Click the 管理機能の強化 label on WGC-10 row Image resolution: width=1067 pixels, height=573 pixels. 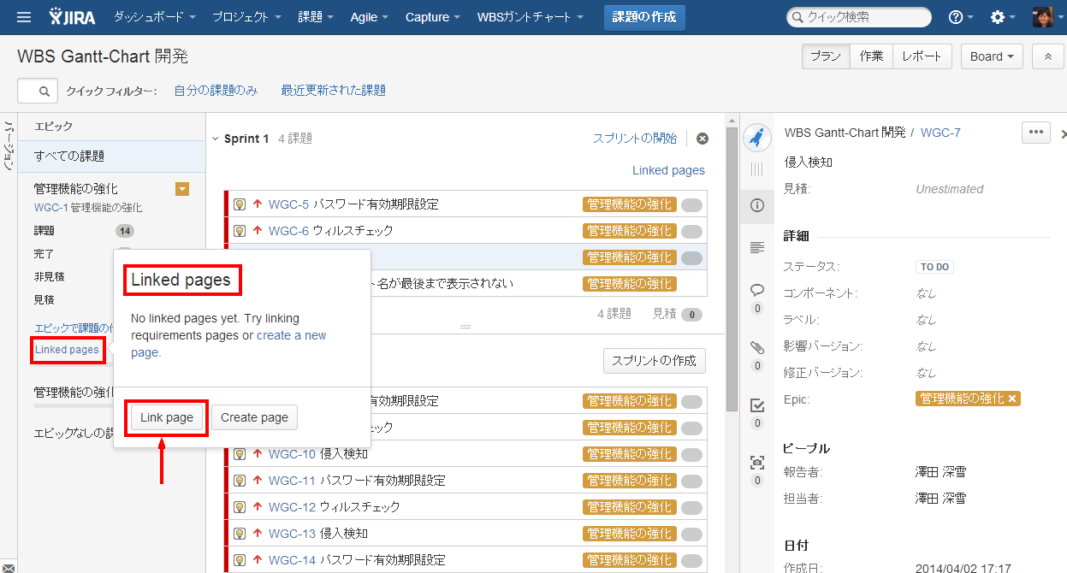(x=630, y=454)
